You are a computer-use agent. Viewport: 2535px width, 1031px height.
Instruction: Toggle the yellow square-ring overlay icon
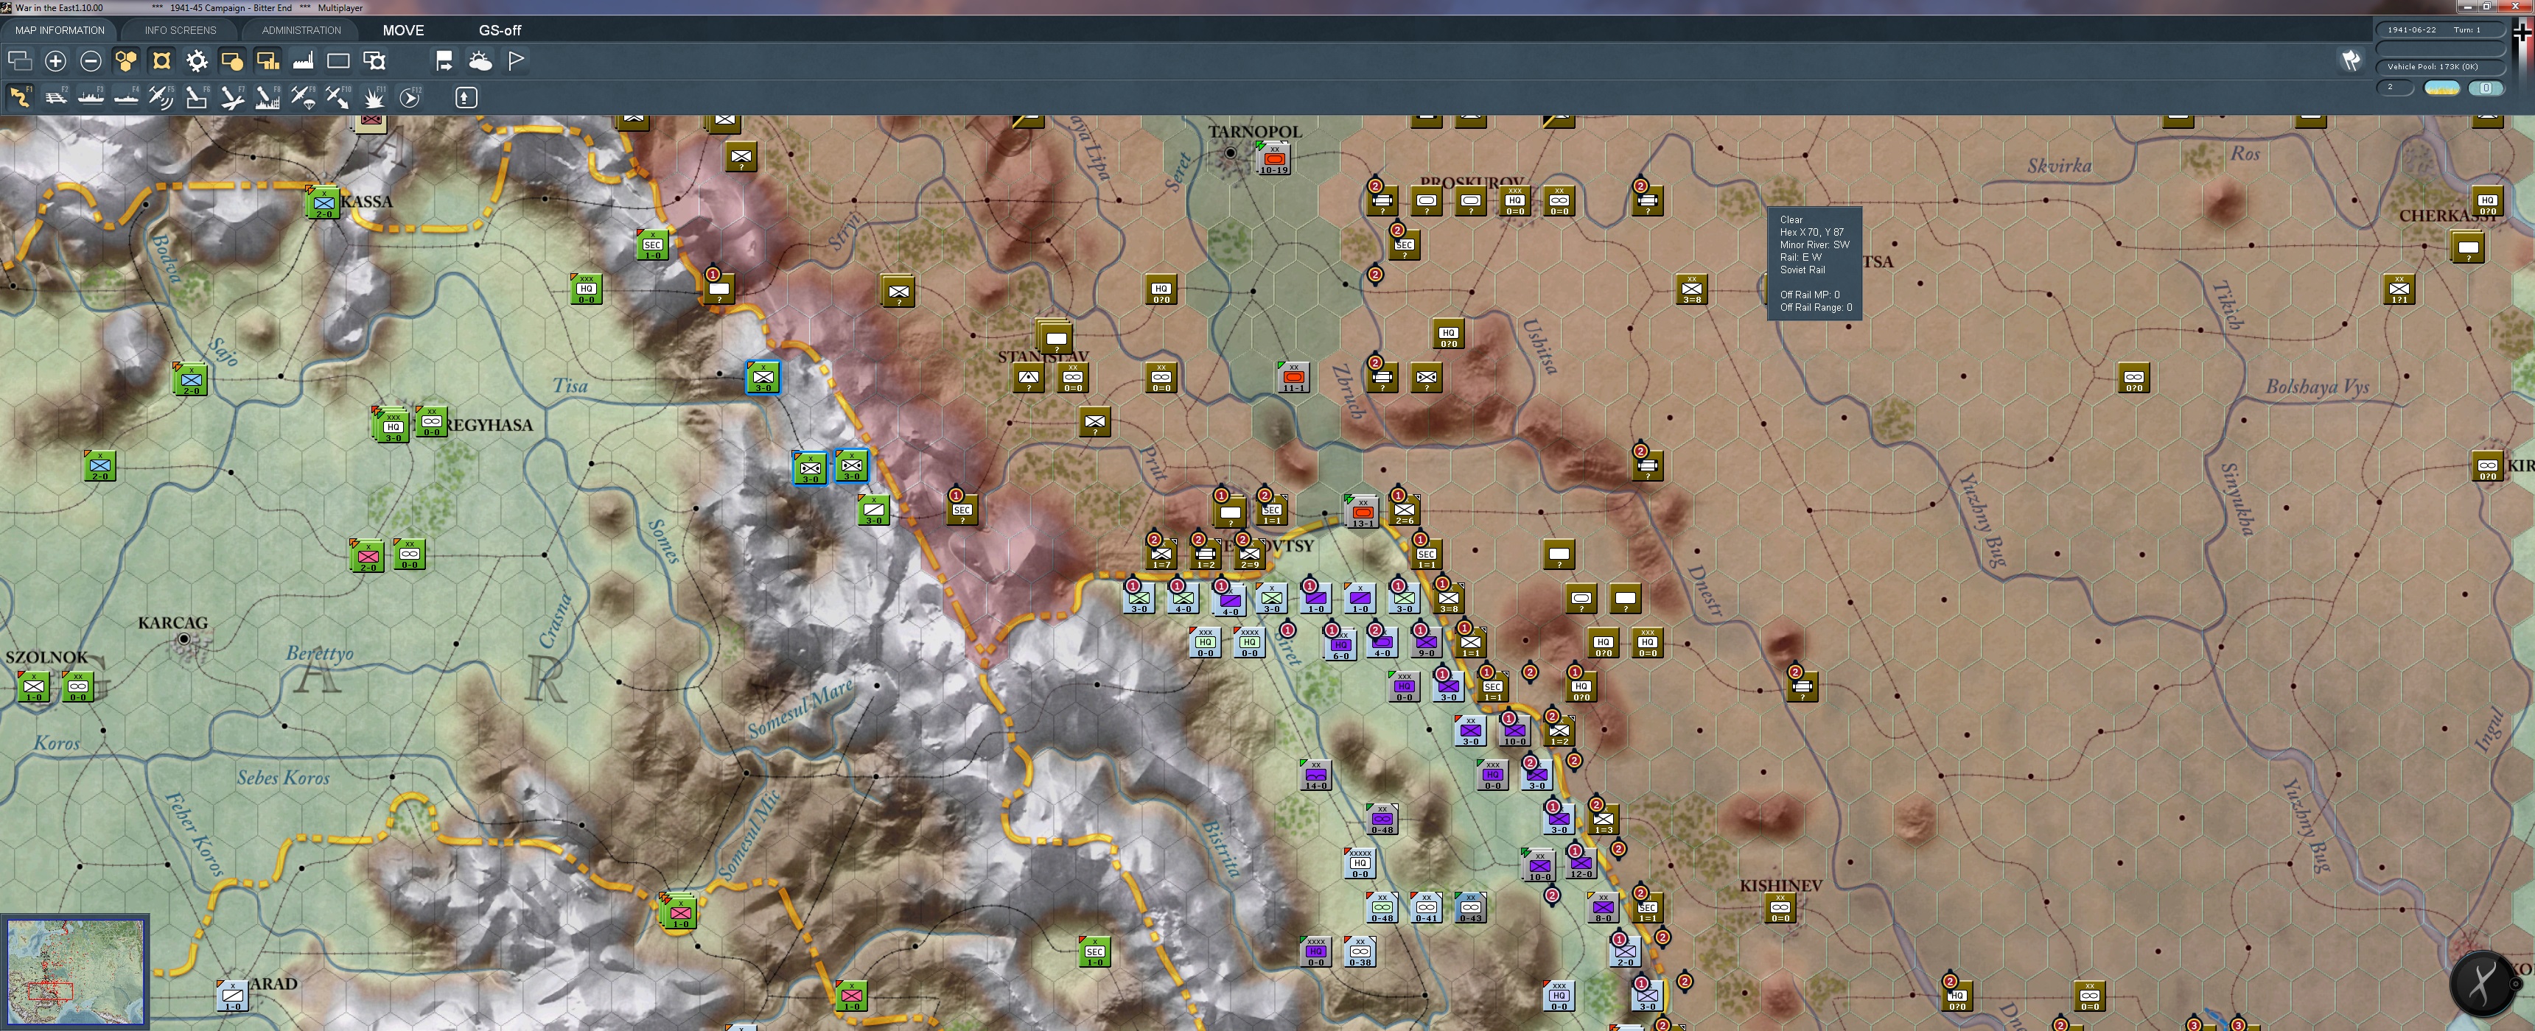pyautogui.click(x=161, y=61)
